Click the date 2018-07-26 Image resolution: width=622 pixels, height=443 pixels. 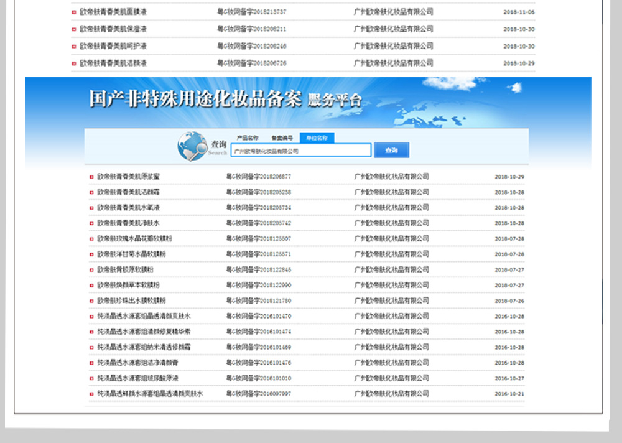(x=509, y=301)
